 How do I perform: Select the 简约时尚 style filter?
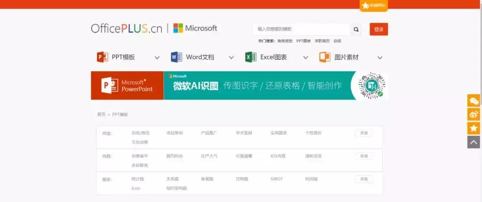tap(175, 156)
